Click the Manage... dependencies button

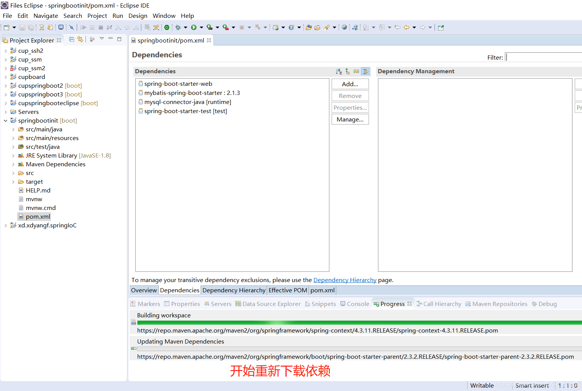[350, 120]
